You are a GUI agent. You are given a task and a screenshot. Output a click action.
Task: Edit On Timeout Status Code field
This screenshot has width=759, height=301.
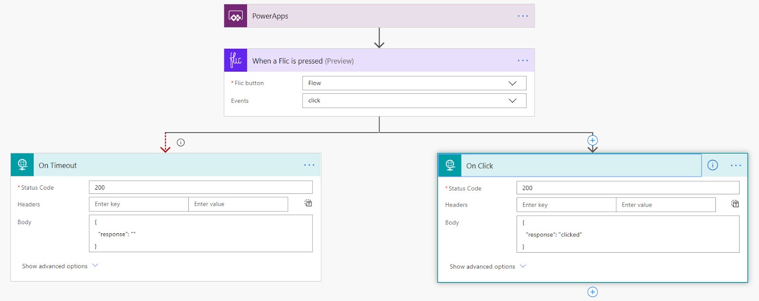[x=201, y=187]
